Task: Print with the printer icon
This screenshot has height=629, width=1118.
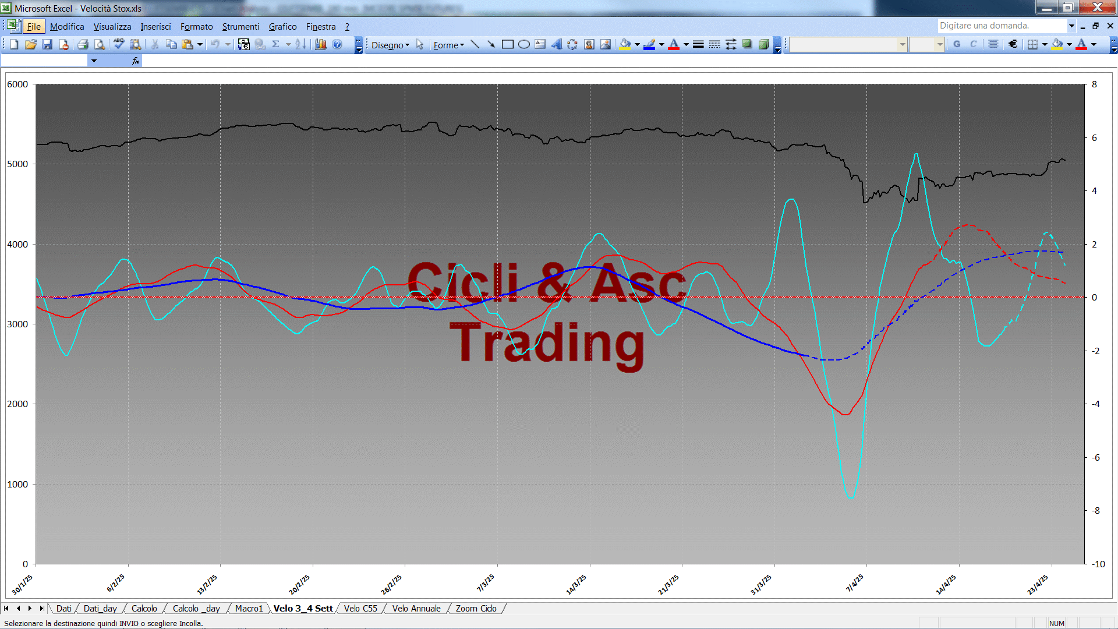Action: (83, 44)
